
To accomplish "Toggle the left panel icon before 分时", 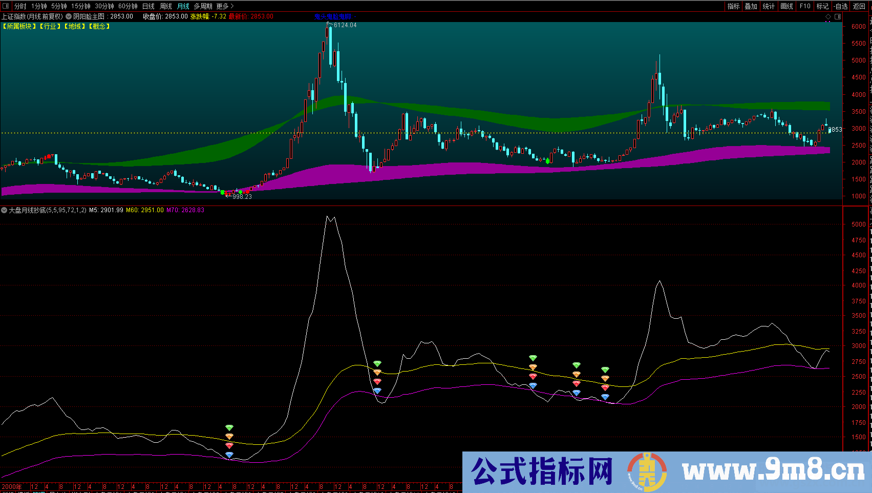I will (6, 6).
